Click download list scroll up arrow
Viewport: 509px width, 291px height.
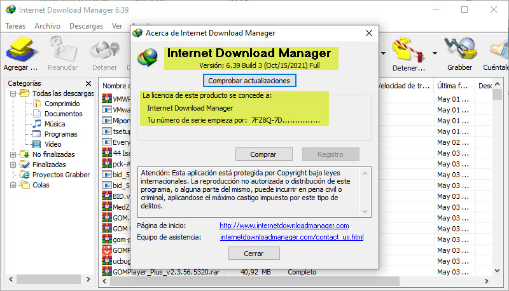497,85
